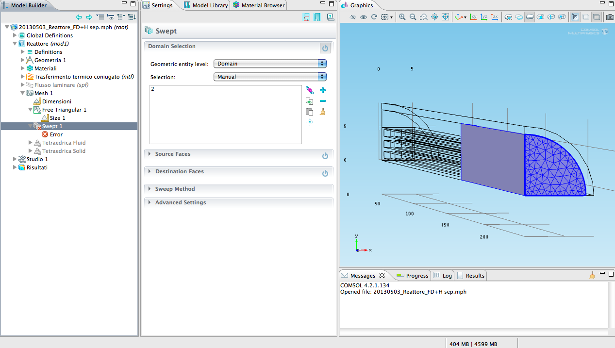
Task: Add to selection with plus icon
Action: (x=323, y=90)
